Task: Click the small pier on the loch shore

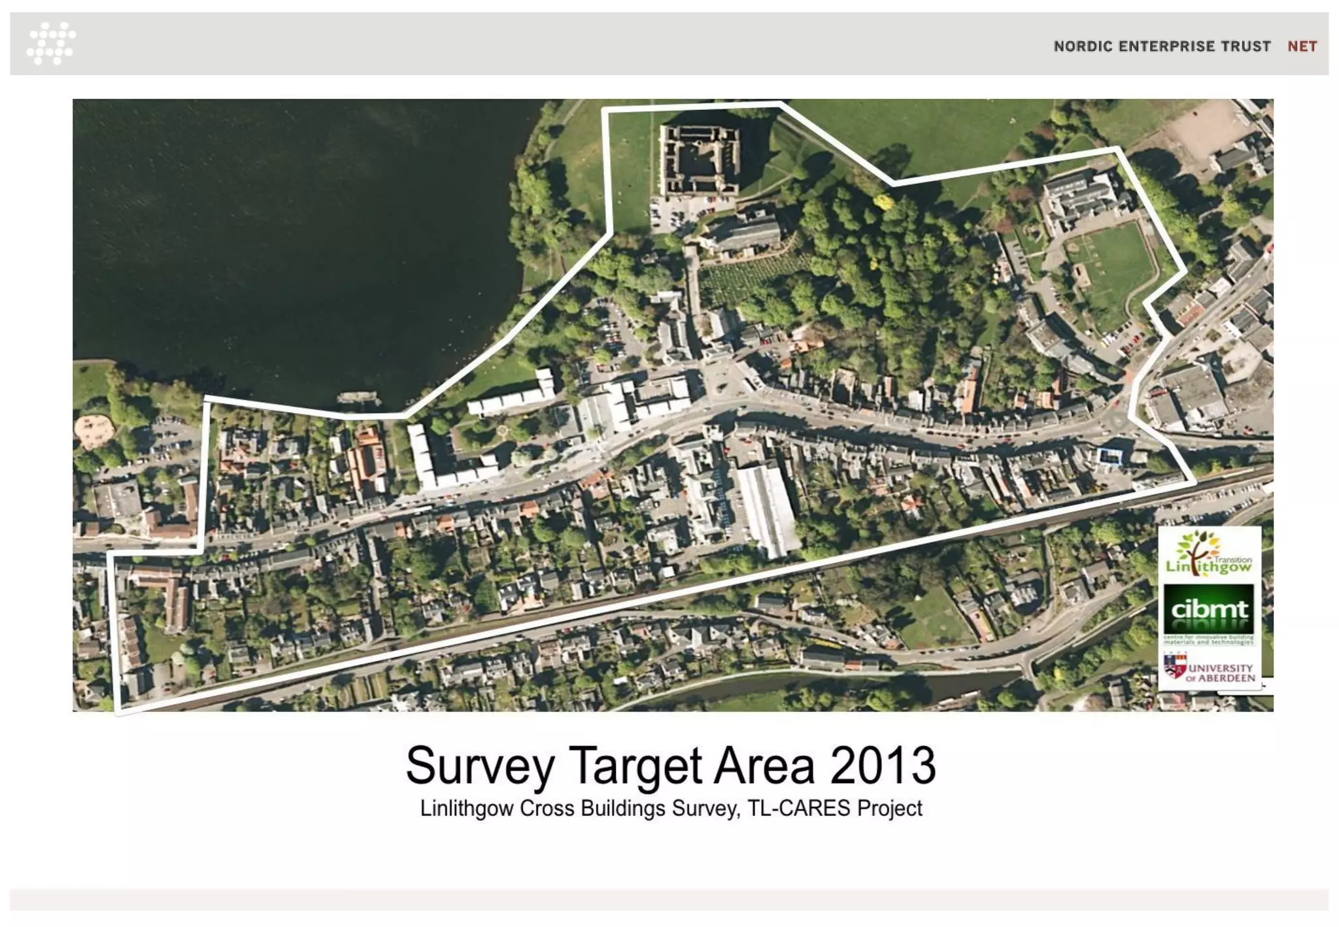Action: tap(358, 397)
